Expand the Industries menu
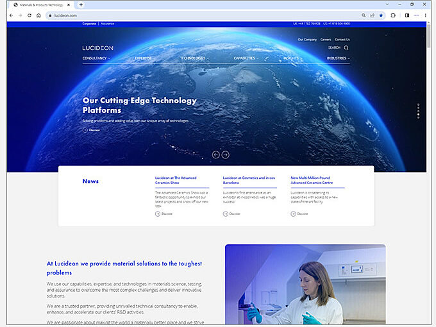436x327 pixels. [338, 58]
